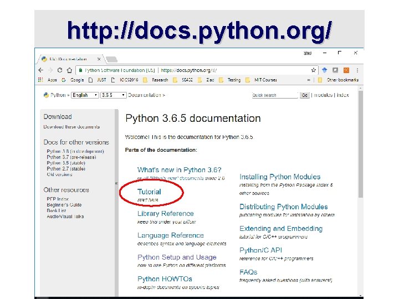399x299 pixels.
Task: Open the Library Reference link
Action: point(165,214)
